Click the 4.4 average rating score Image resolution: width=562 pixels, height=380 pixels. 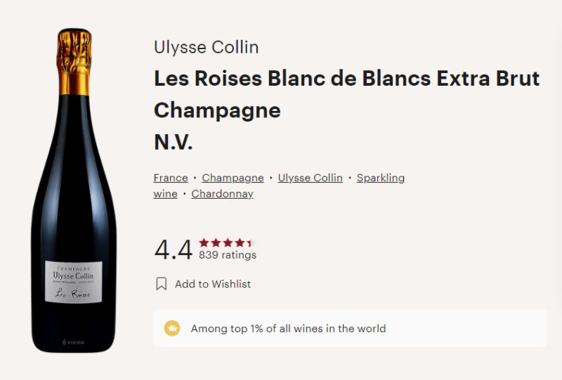[174, 250]
